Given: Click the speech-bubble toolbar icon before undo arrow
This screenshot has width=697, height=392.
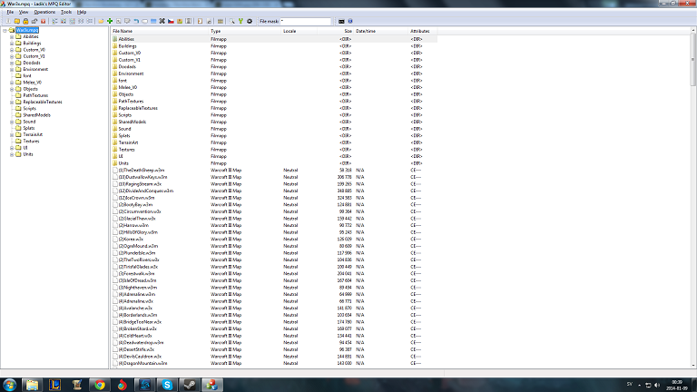Looking at the screenshot, I should [127, 21].
